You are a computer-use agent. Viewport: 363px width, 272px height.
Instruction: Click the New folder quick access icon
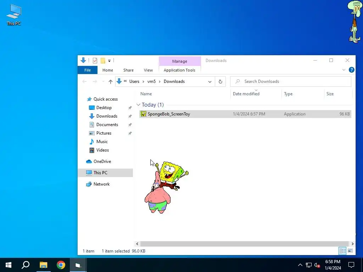point(103,61)
